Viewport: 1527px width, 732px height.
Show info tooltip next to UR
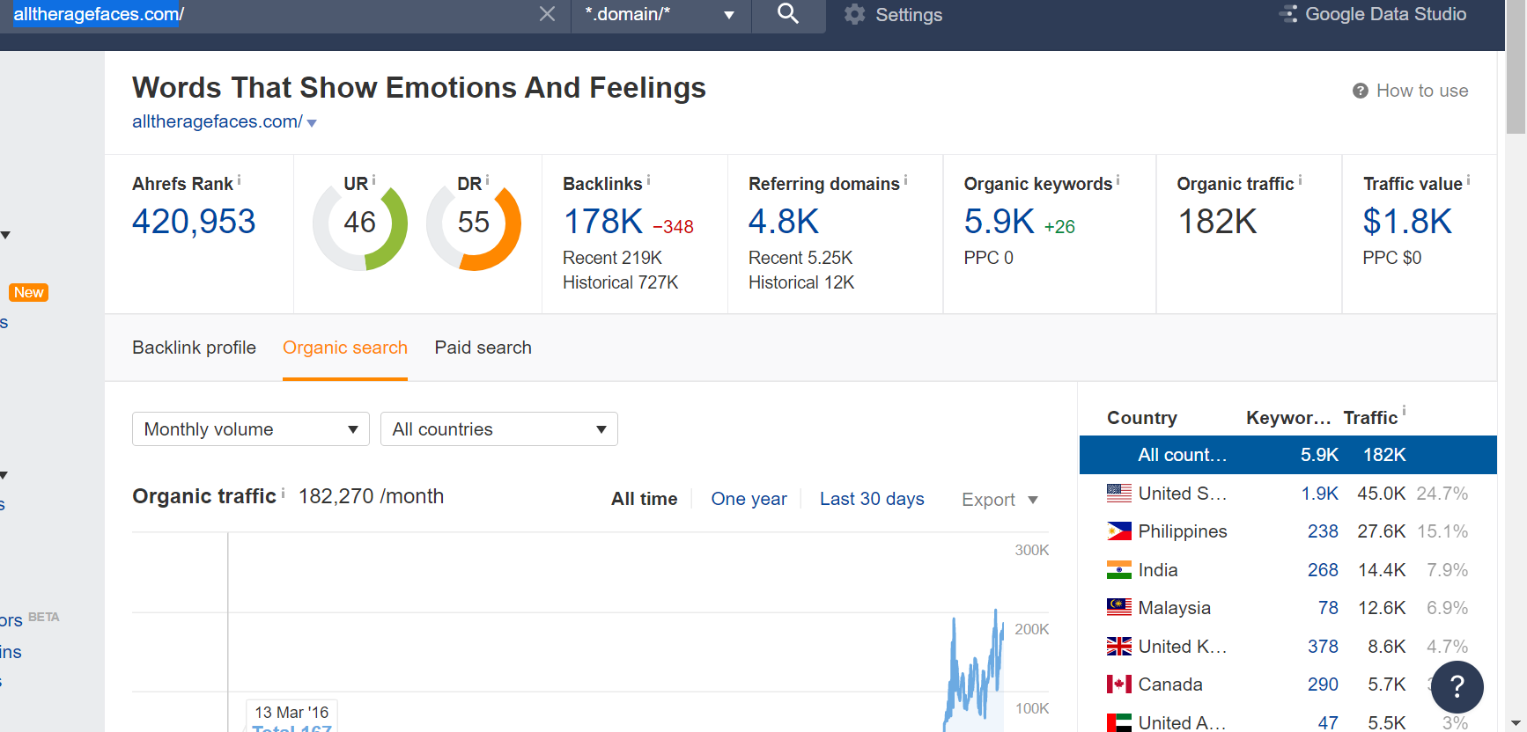point(373,179)
